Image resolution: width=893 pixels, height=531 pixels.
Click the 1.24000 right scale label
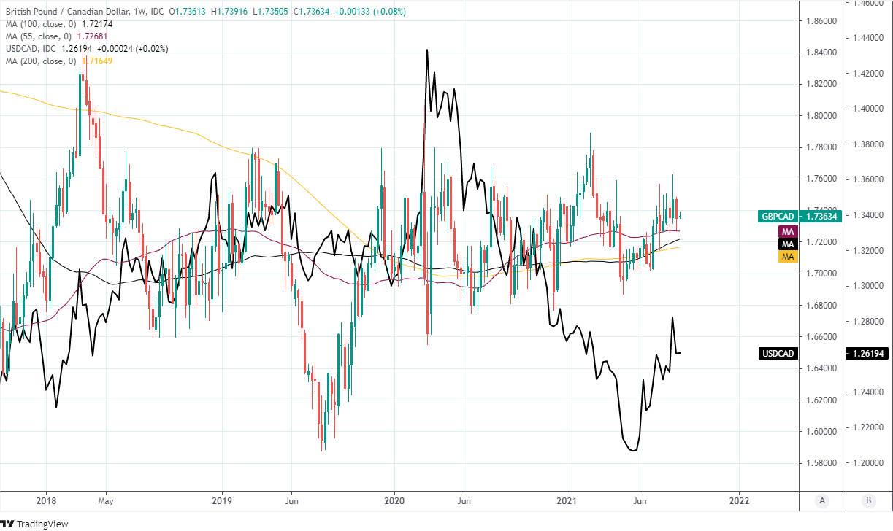[x=867, y=392]
